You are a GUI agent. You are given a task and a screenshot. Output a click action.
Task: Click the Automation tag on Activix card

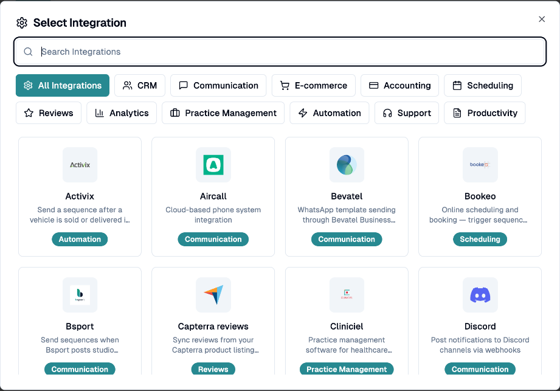[x=80, y=239]
